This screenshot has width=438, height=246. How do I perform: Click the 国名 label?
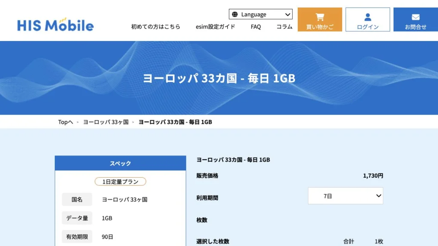point(77,199)
